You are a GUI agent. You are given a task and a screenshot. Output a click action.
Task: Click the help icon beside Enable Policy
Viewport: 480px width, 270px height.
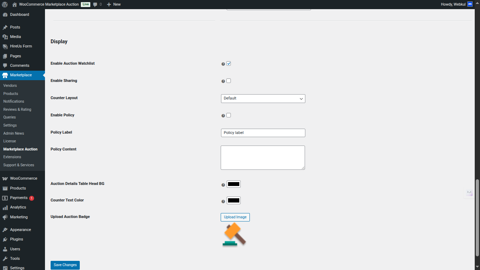coord(223,115)
